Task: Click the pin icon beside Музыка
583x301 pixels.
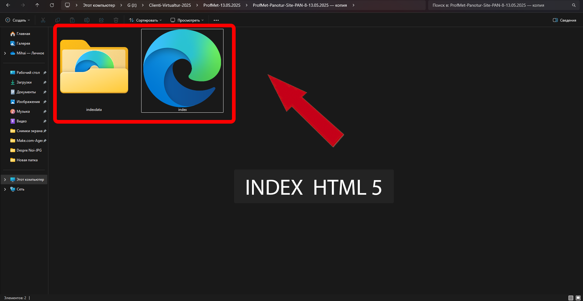Action: (x=45, y=111)
